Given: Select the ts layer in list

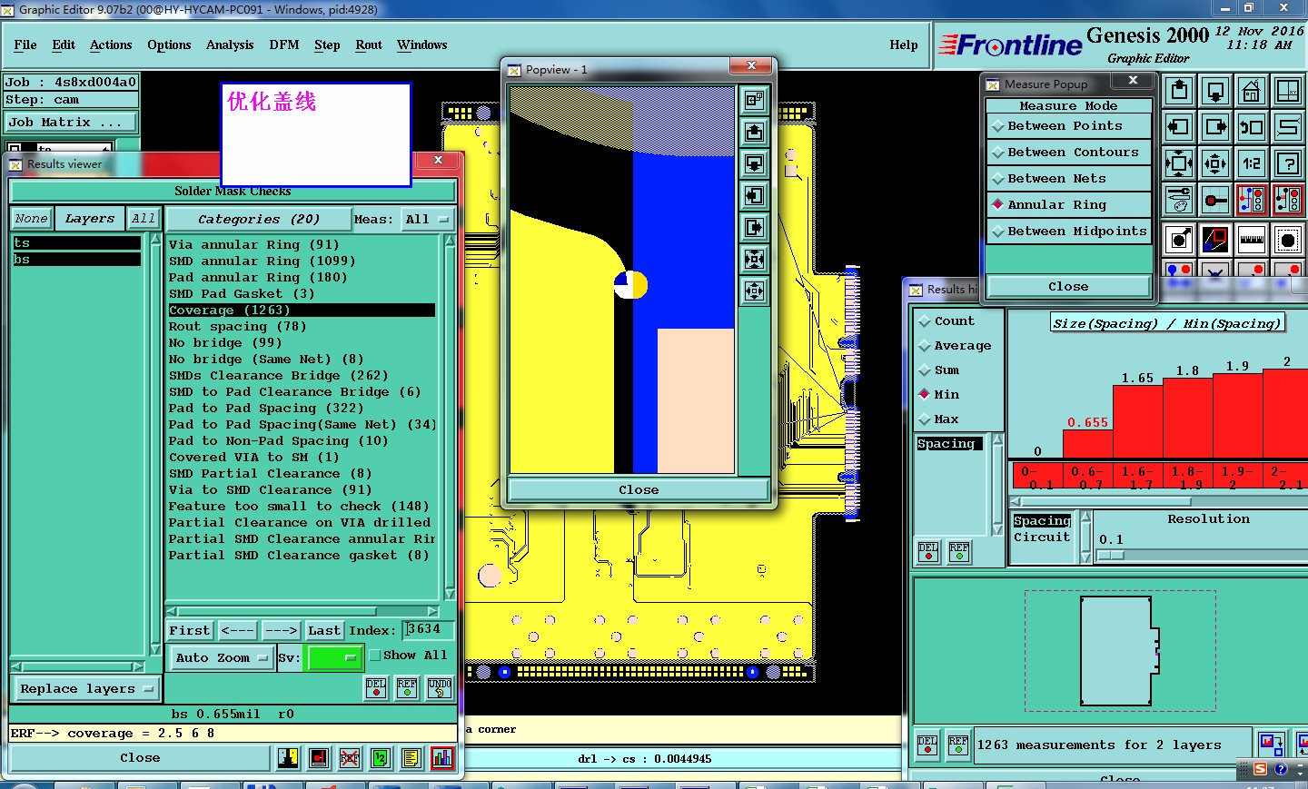Looking at the screenshot, I should coord(77,243).
